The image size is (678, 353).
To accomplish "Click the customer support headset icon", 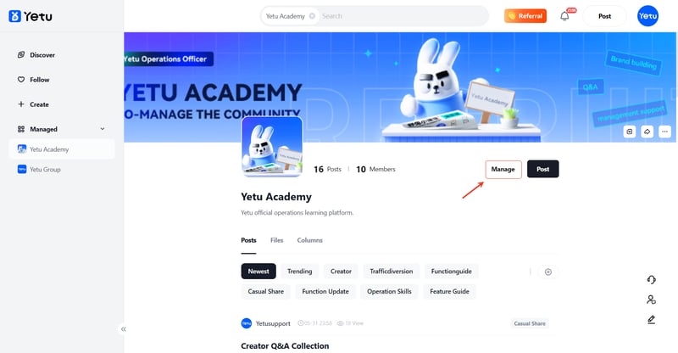I will 651,280.
